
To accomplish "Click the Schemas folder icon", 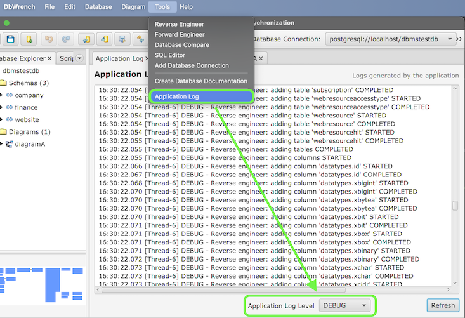I will point(3,83).
